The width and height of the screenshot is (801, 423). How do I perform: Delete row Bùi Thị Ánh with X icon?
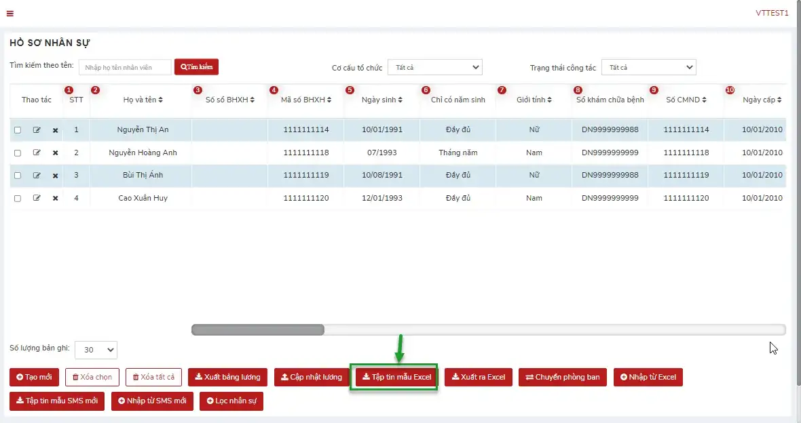click(55, 176)
